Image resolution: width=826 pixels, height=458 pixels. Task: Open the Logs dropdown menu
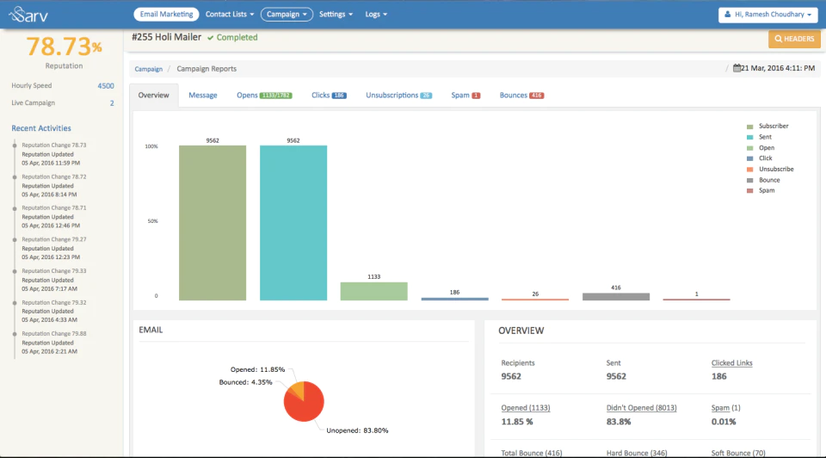(376, 15)
